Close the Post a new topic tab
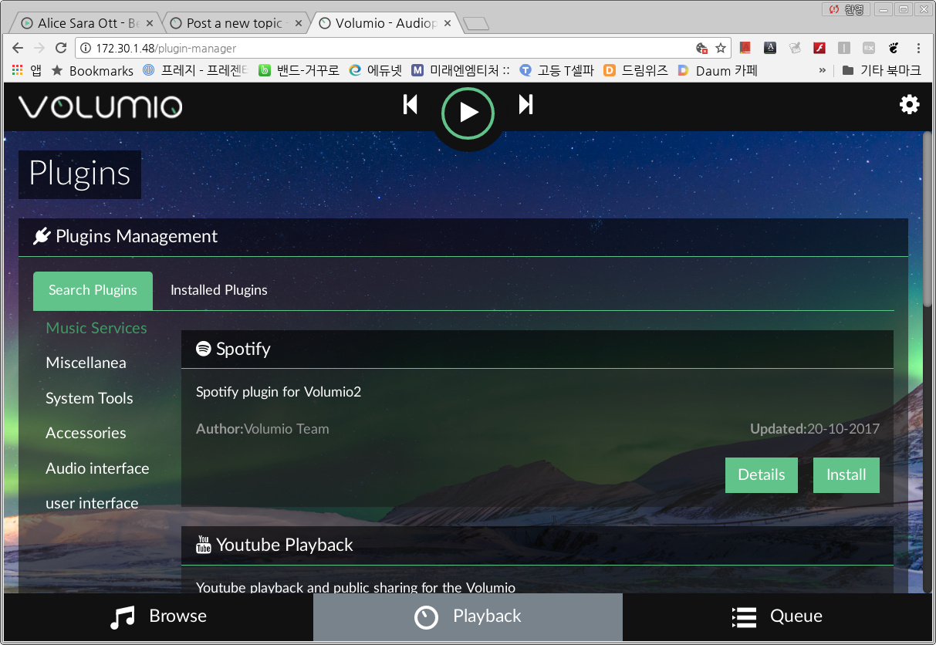The image size is (936, 645). pos(299,23)
